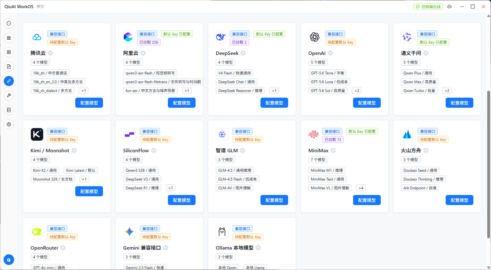Open the document page sidebar icon
This screenshot has height=270, width=491.
[9, 67]
